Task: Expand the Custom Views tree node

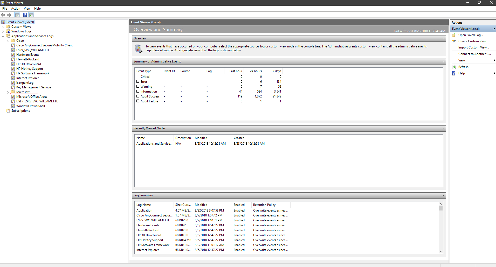Action: 3,27
